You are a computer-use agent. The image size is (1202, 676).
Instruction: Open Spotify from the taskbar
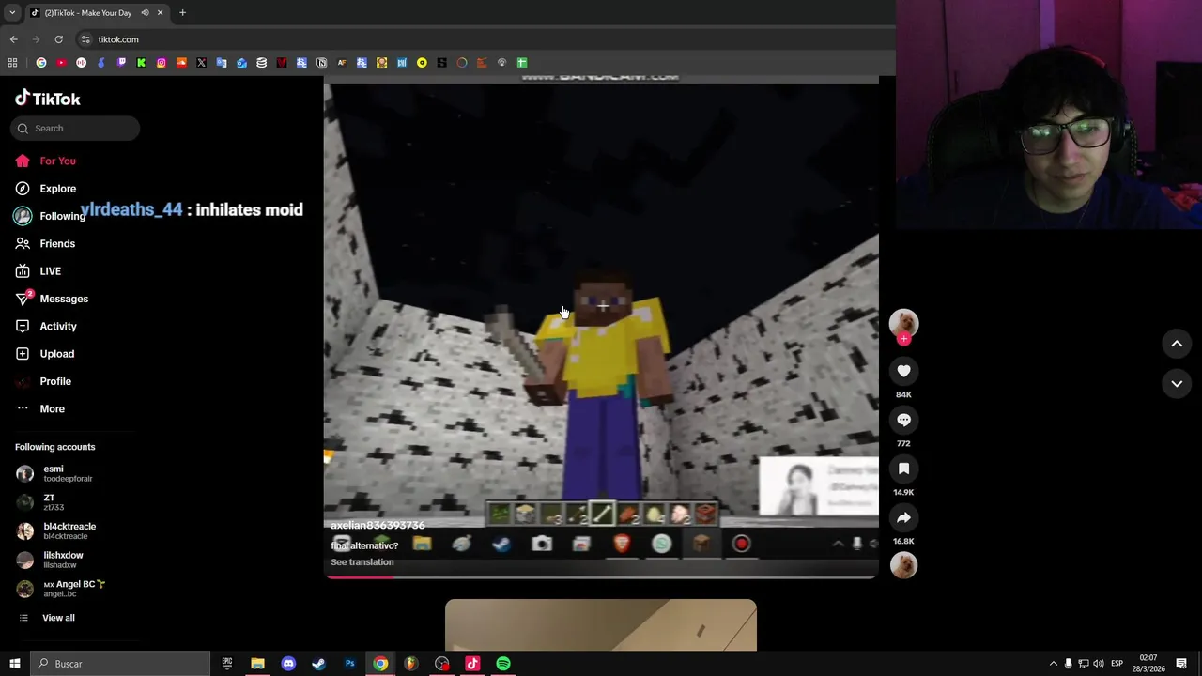503,664
